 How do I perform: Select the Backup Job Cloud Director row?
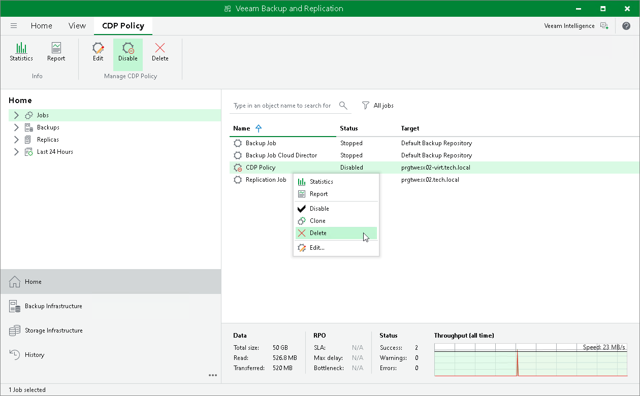(x=434, y=155)
